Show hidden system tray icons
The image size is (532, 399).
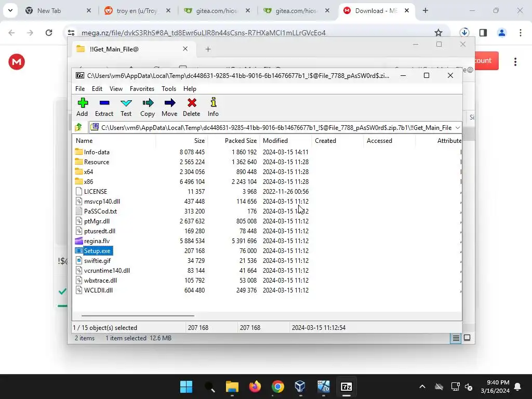tap(422, 387)
